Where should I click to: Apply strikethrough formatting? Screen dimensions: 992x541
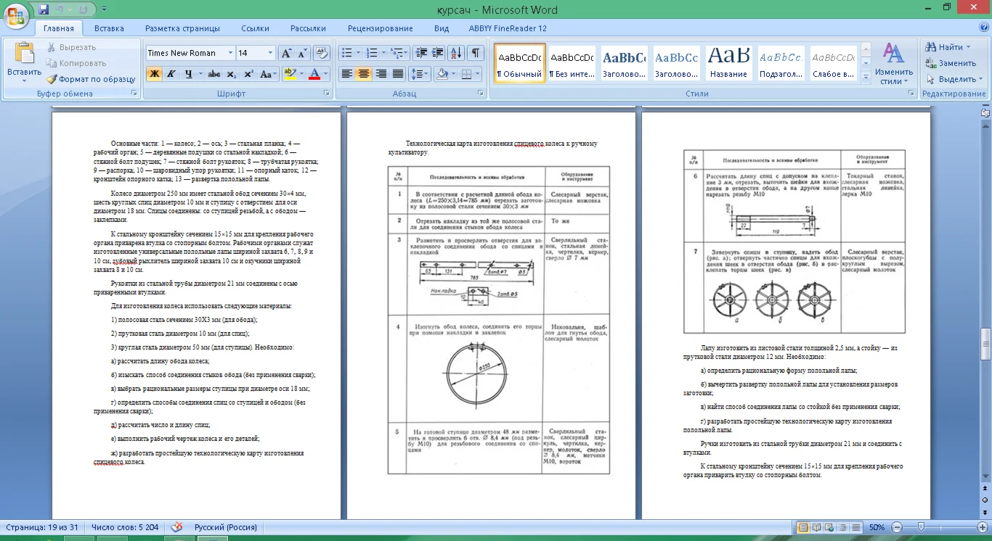coord(214,74)
